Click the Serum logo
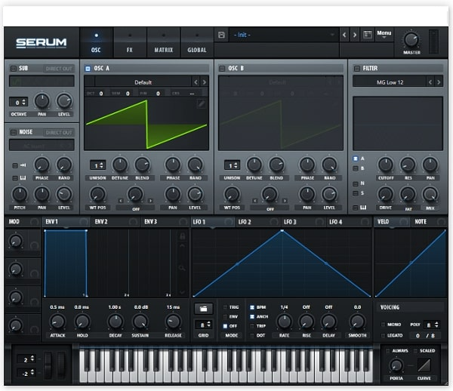The width and height of the screenshot is (453, 391). point(41,43)
